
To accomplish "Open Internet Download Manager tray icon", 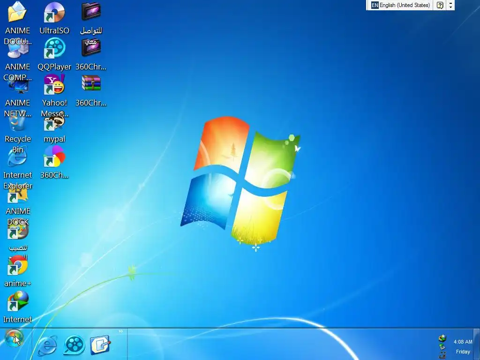I will click(x=442, y=338).
